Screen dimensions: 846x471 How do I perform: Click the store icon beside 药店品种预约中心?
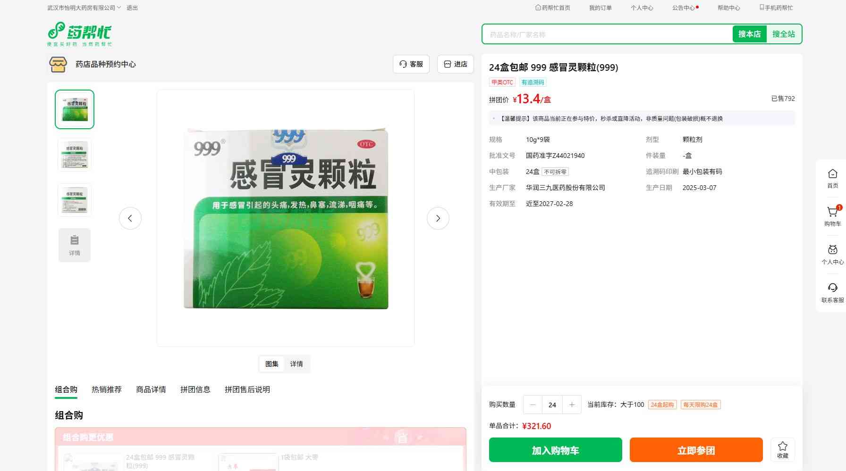58,64
